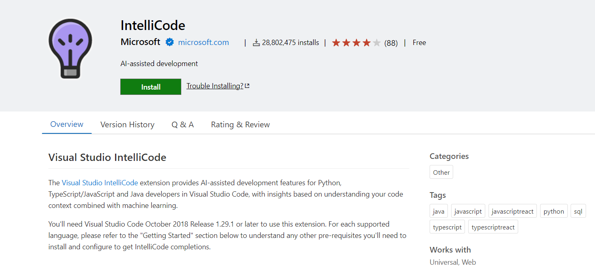Click the java tag
Image resolution: width=595 pixels, height=272 pixels.
[x=439, y=211]
